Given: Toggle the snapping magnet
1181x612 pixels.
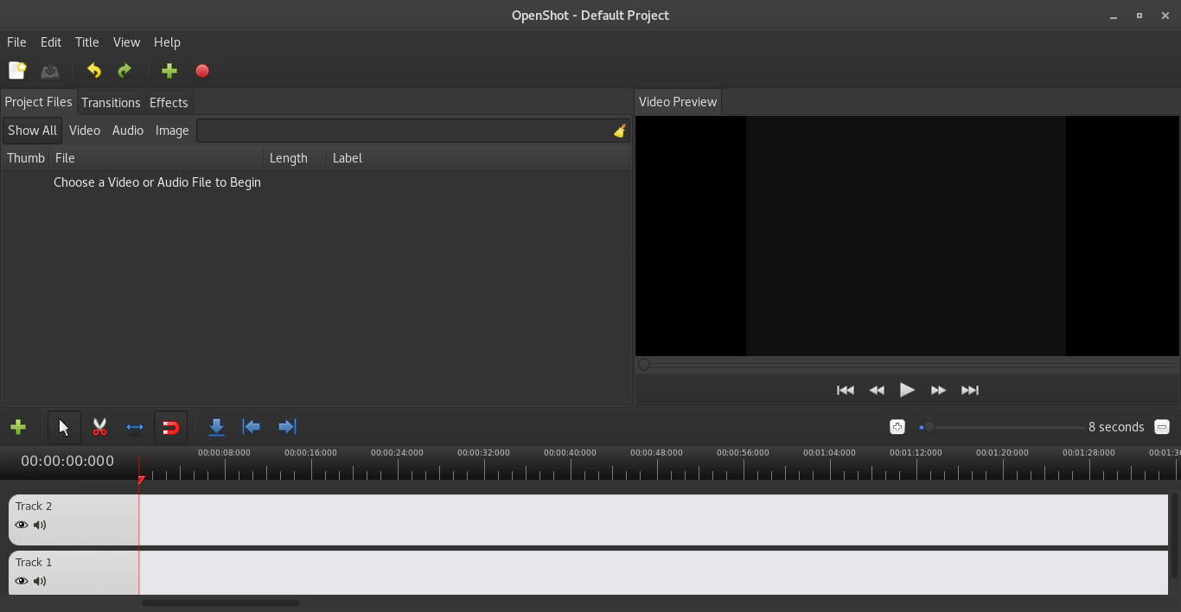Looking at the screenshot, I should [x=170, y=427].
